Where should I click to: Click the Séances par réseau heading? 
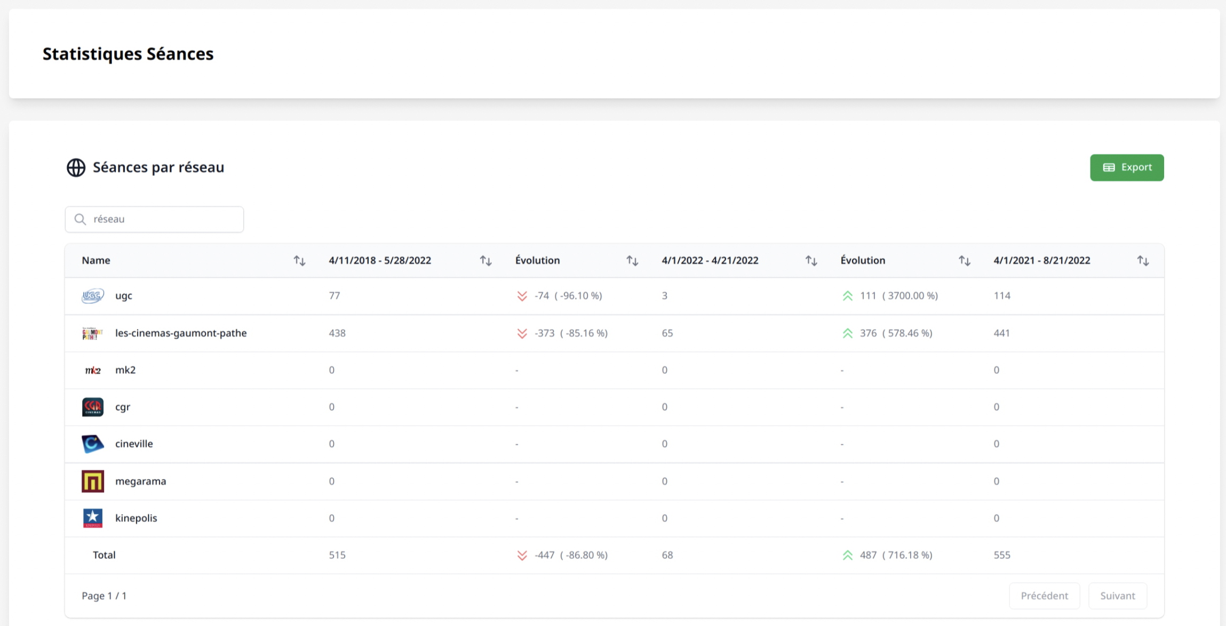click(158, 167)
